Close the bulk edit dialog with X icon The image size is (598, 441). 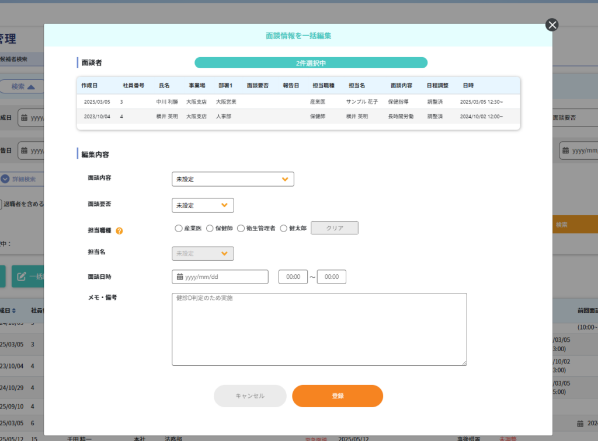pyautogui.click(x=552, y=24)
